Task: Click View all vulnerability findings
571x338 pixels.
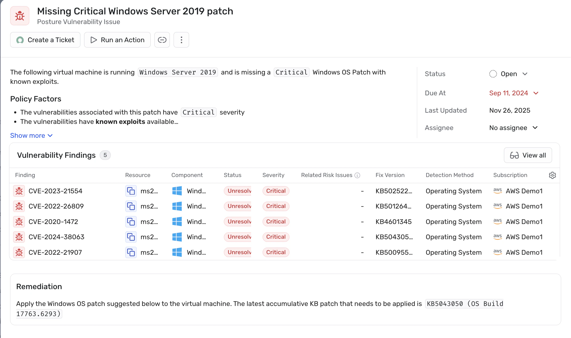Action: (528, 155)
